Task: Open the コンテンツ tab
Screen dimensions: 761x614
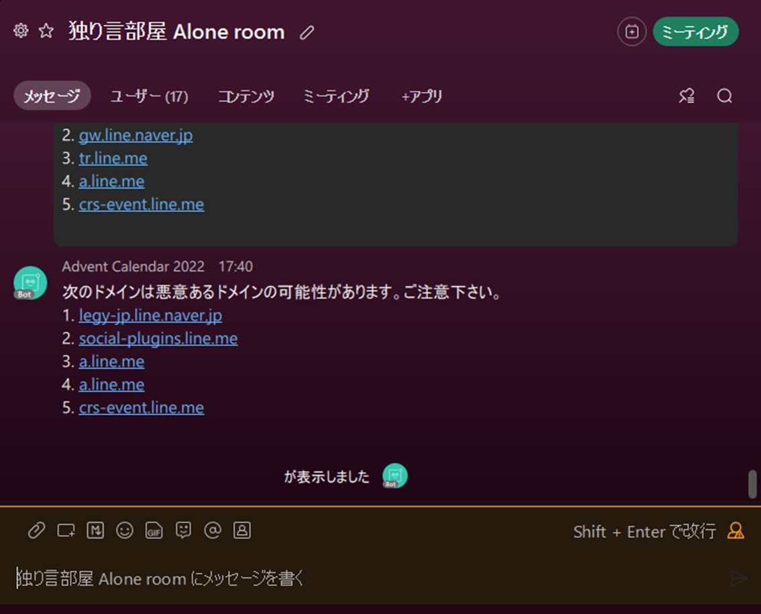Action: tap(246, 96)
